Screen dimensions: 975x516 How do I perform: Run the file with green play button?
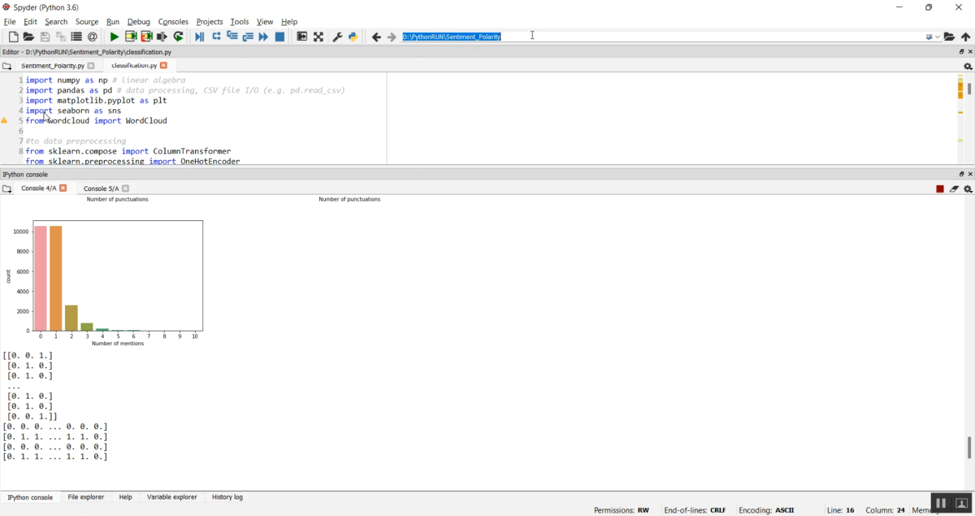coord(114,37)
